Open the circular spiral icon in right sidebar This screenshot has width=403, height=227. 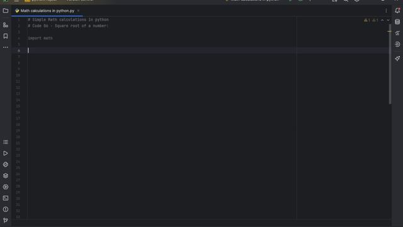point(397,44)
